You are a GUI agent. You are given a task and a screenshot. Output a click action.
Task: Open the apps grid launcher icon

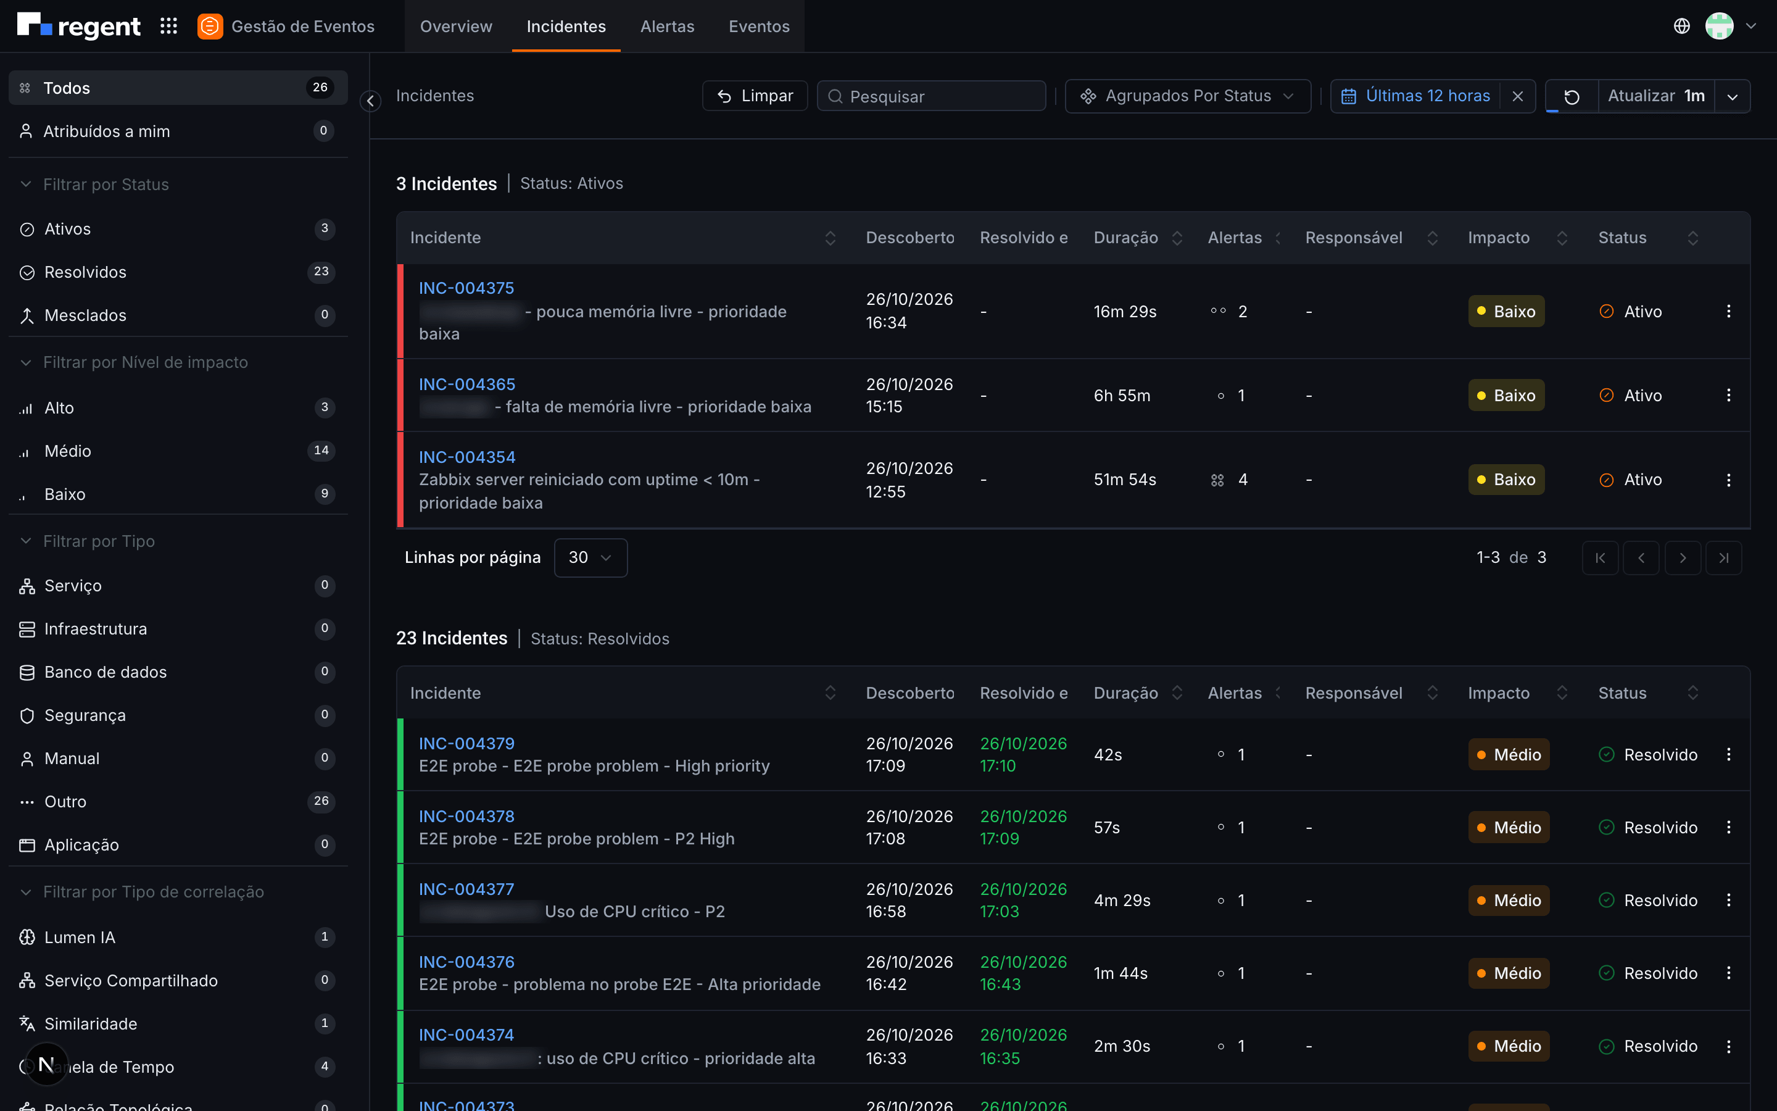(x=169, y=27)
